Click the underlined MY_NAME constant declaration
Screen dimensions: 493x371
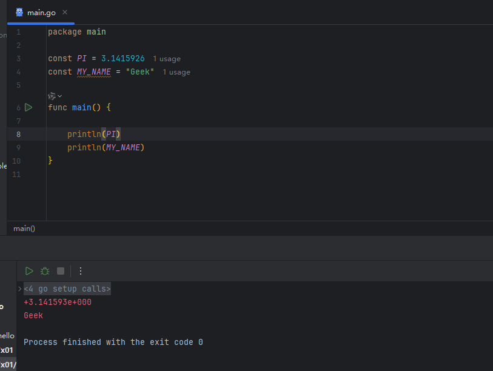point(94,72)
